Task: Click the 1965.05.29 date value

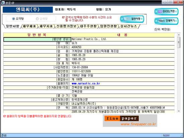Action: pyautogui.click(x=79, y=59)
